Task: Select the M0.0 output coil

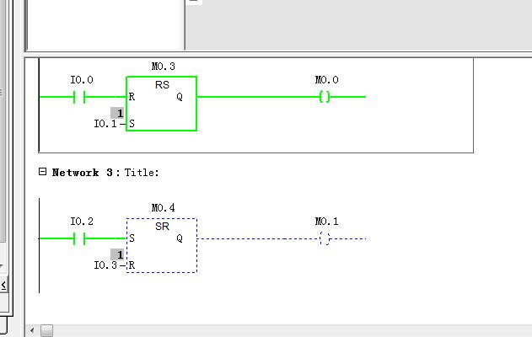Action: [325, 97]
